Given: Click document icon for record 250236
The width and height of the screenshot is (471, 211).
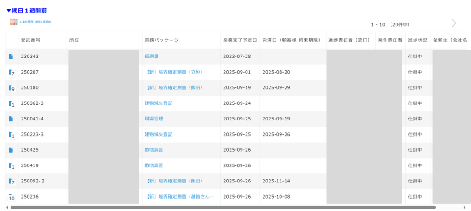Looking at the screenshot, I should (11, 197).
